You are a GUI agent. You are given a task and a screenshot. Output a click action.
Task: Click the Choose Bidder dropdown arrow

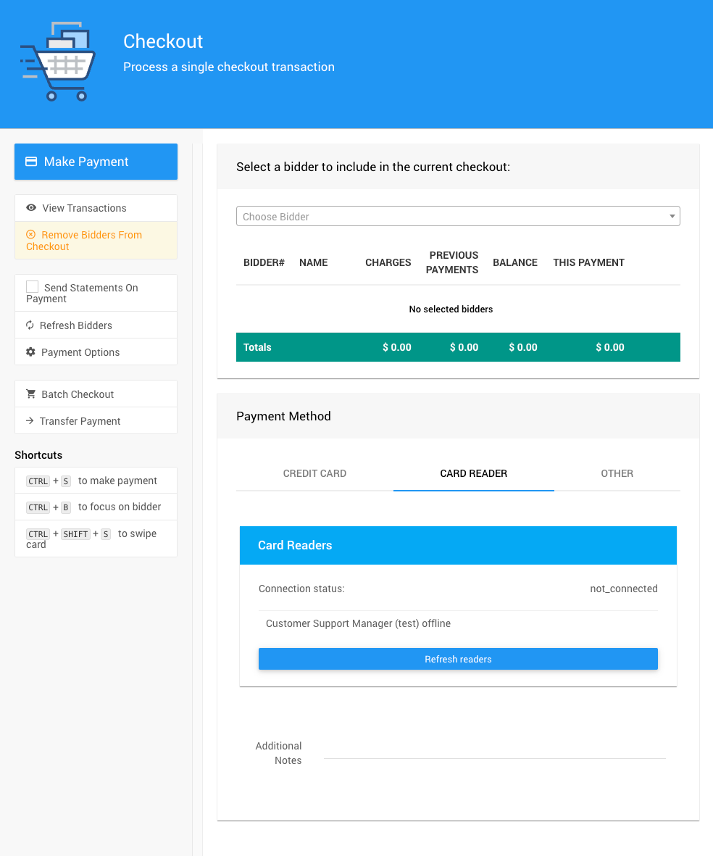click(672, 217)
